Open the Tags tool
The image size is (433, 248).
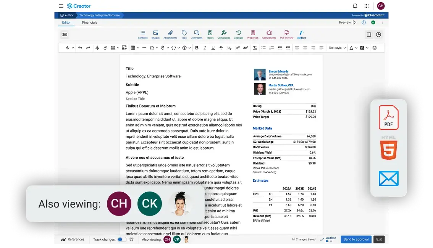point(184,34)
